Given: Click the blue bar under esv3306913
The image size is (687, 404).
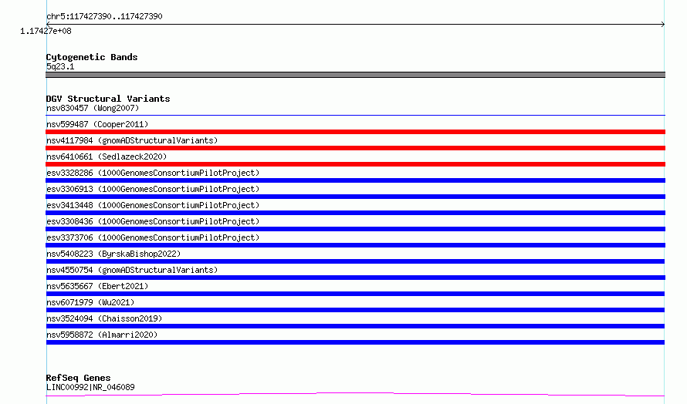Looking at the screenshot, I should tap(355, 197).
